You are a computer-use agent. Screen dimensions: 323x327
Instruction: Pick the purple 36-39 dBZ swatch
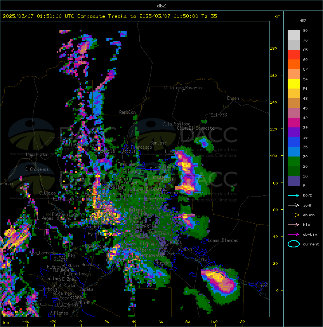coord(293,132)
